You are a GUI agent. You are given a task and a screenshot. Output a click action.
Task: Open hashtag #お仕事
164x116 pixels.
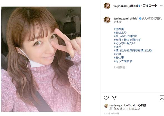pos(119,58)
